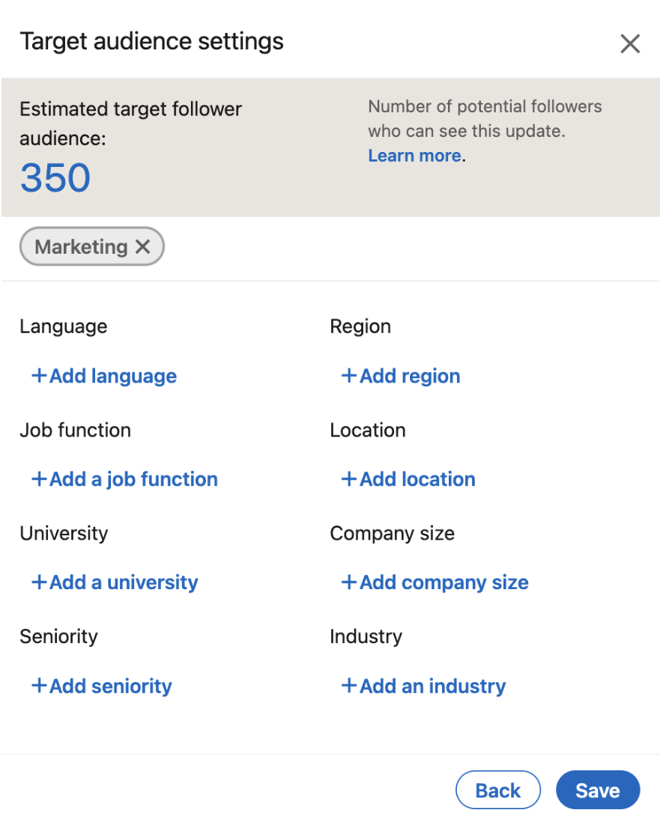Click the plus icon for job function
Image resolution: width=660 pixels, height=822 pixels.
coord(39,479)
